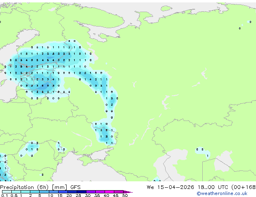Click the '[mm]' unit label
Screen dimensions: 256x197
coord(59,187)
